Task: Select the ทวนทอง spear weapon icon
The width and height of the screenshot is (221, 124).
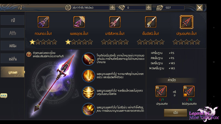Action: [x=43, y=22]
